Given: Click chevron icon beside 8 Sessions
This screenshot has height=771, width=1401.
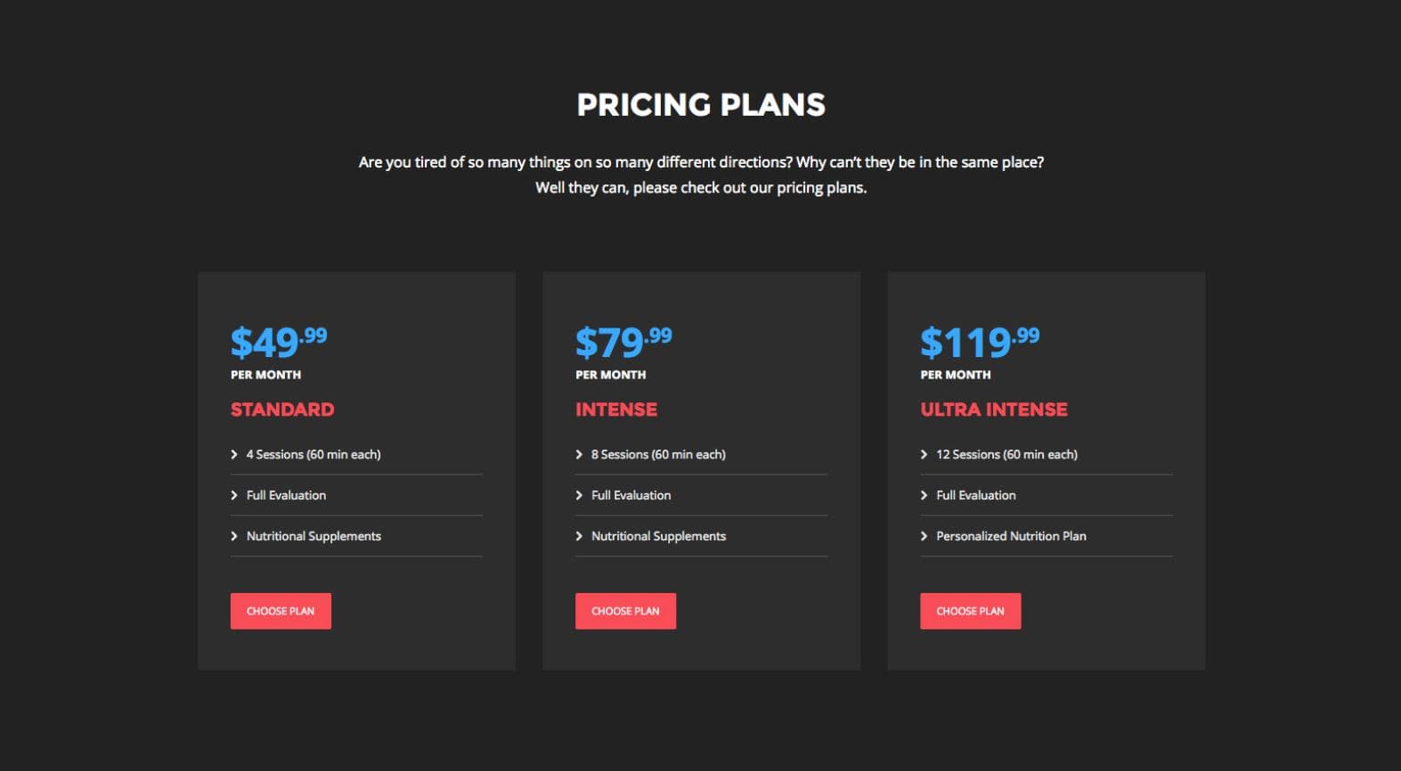Looking at the screenshot, I should click(579, 454).
